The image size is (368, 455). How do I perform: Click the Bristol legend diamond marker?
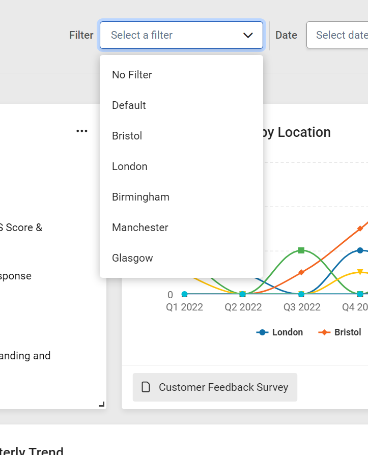tap(324, 332)
